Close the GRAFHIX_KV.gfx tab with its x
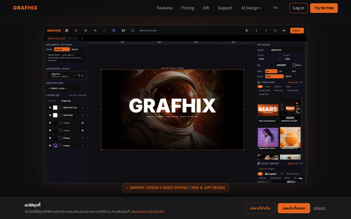 75,38
